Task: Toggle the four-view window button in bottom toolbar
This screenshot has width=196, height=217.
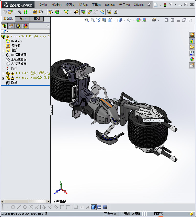Action: pyautogui.click(x=105, y=207)
